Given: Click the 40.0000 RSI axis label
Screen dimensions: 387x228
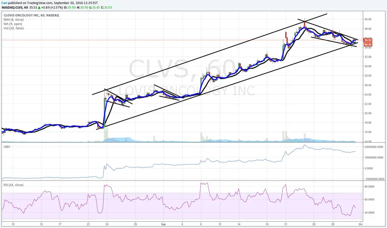Looking at the screenshot, I should [370, 213].
